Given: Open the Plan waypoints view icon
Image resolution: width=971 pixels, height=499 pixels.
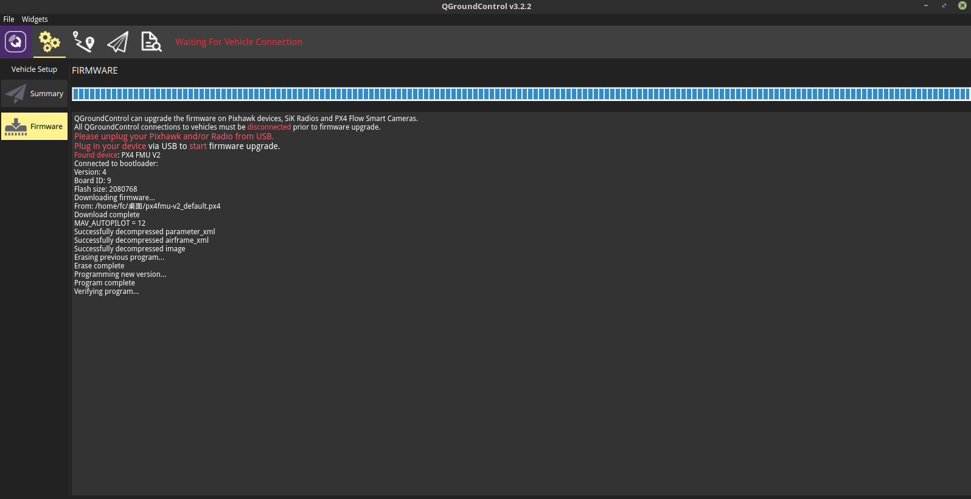Looking at the screenshot, I should pos(83,42).
